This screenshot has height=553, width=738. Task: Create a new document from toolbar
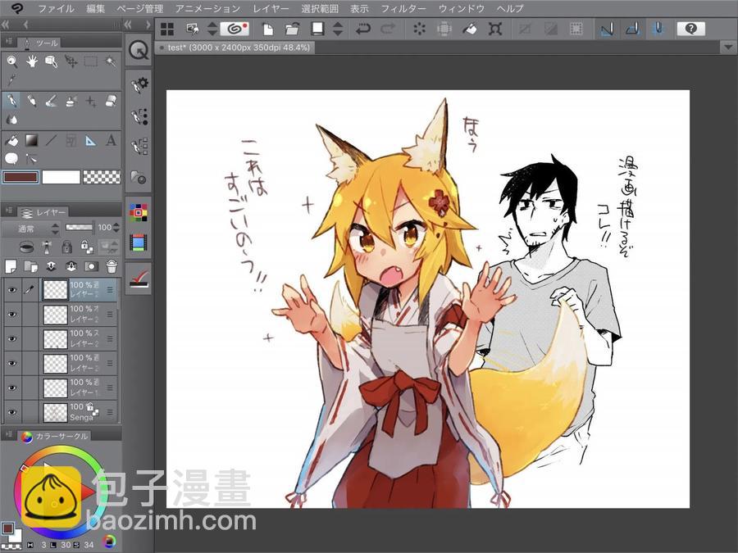pyautogui.click(x=267, y=29)
